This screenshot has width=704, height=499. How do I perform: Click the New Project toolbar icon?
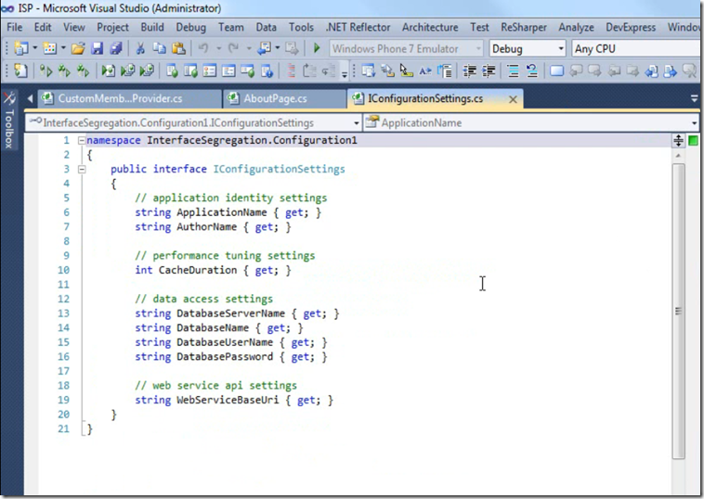click(20, 48)
